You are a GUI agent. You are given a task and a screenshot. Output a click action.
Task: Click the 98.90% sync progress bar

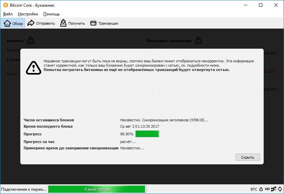pos(147,134)
